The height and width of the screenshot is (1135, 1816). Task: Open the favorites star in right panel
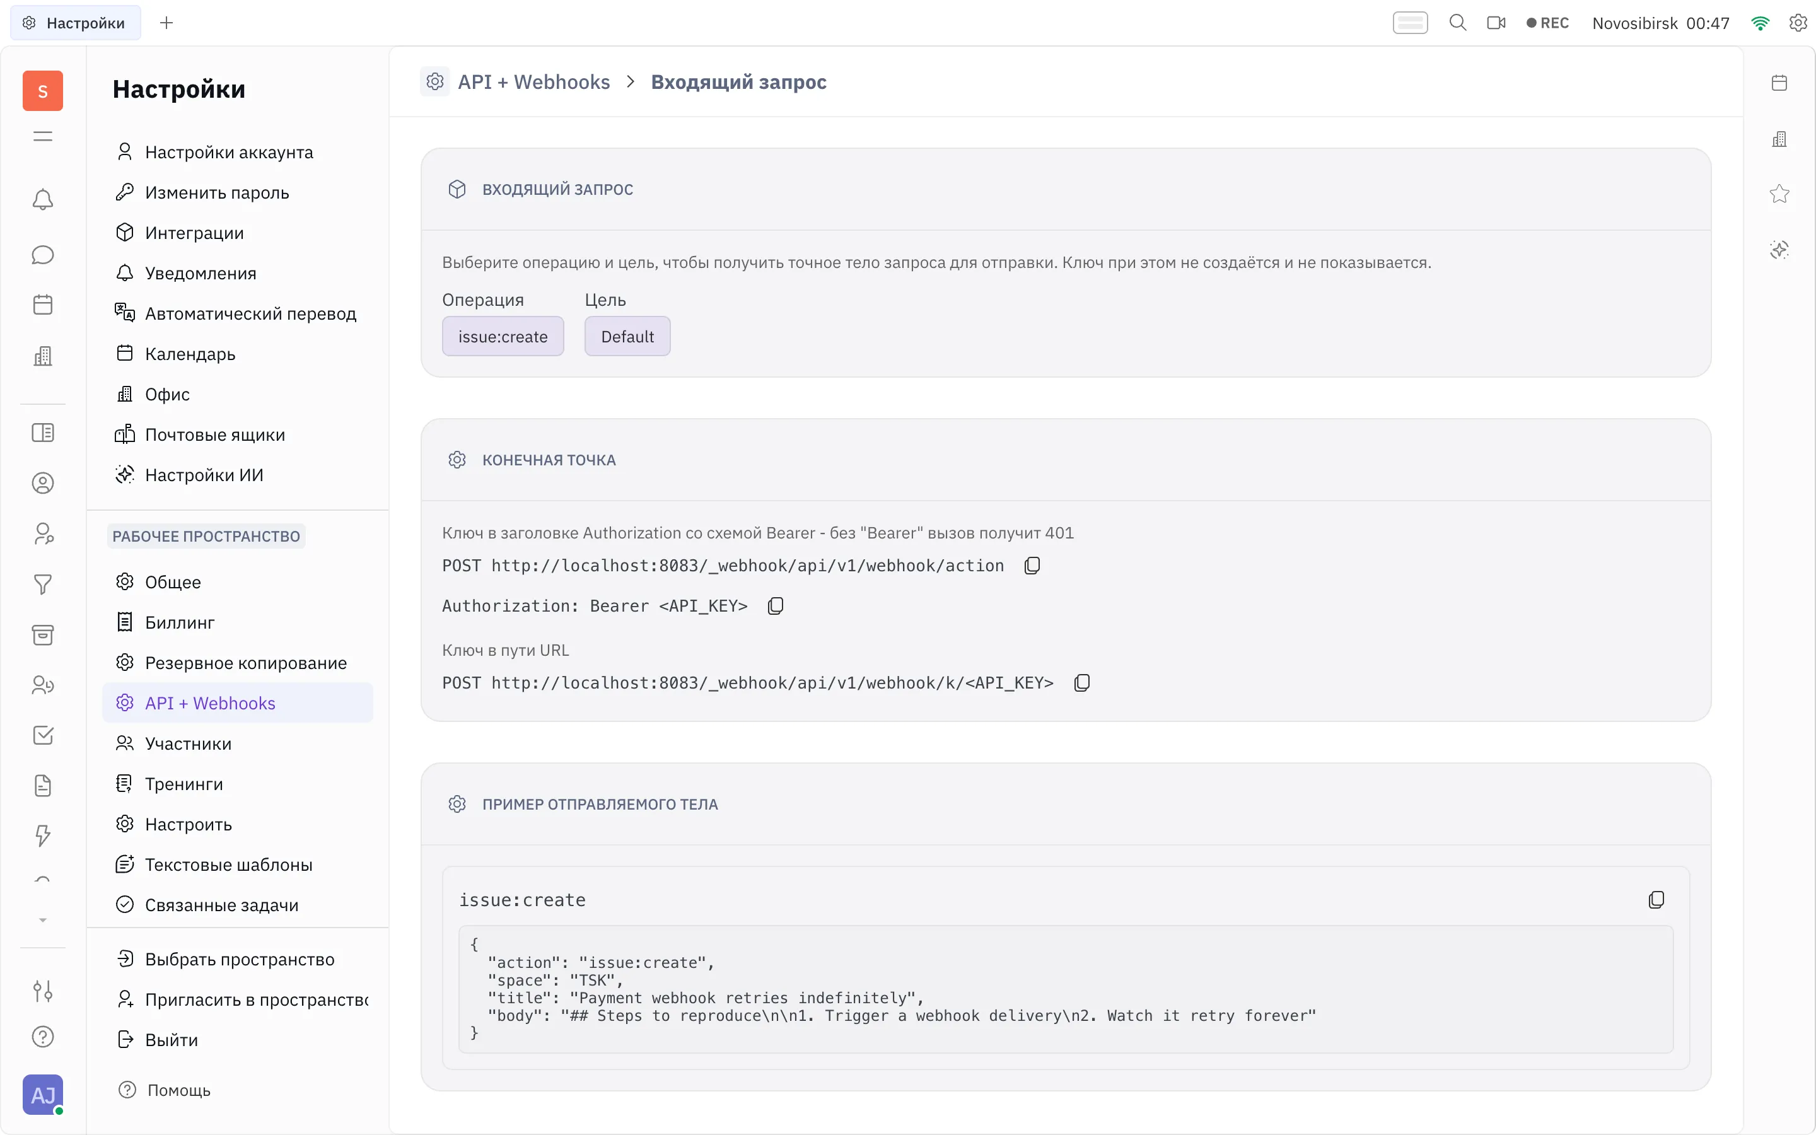[1779, 194]
